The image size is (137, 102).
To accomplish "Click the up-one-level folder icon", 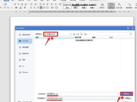I will [x=78, y=34].
